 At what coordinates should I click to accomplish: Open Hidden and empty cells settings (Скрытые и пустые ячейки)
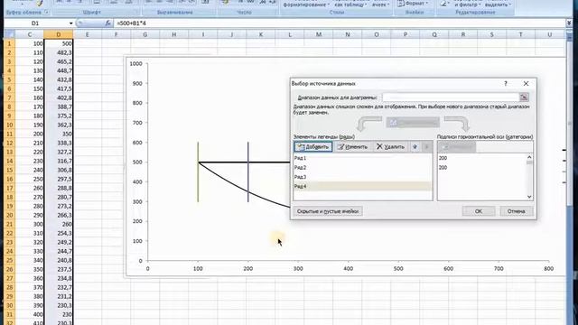pos(328,211)
